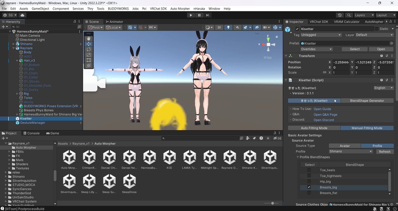Toggle 2D view mode
398x211 pixels.
tap(219, 27)
